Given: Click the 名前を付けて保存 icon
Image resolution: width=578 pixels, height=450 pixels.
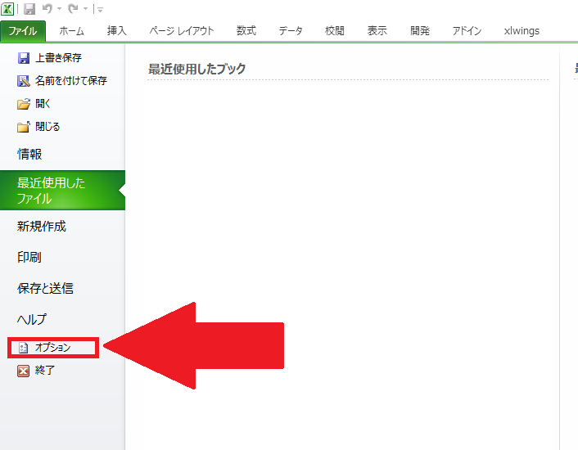Looking at the screenshot, I should (23, 81).
